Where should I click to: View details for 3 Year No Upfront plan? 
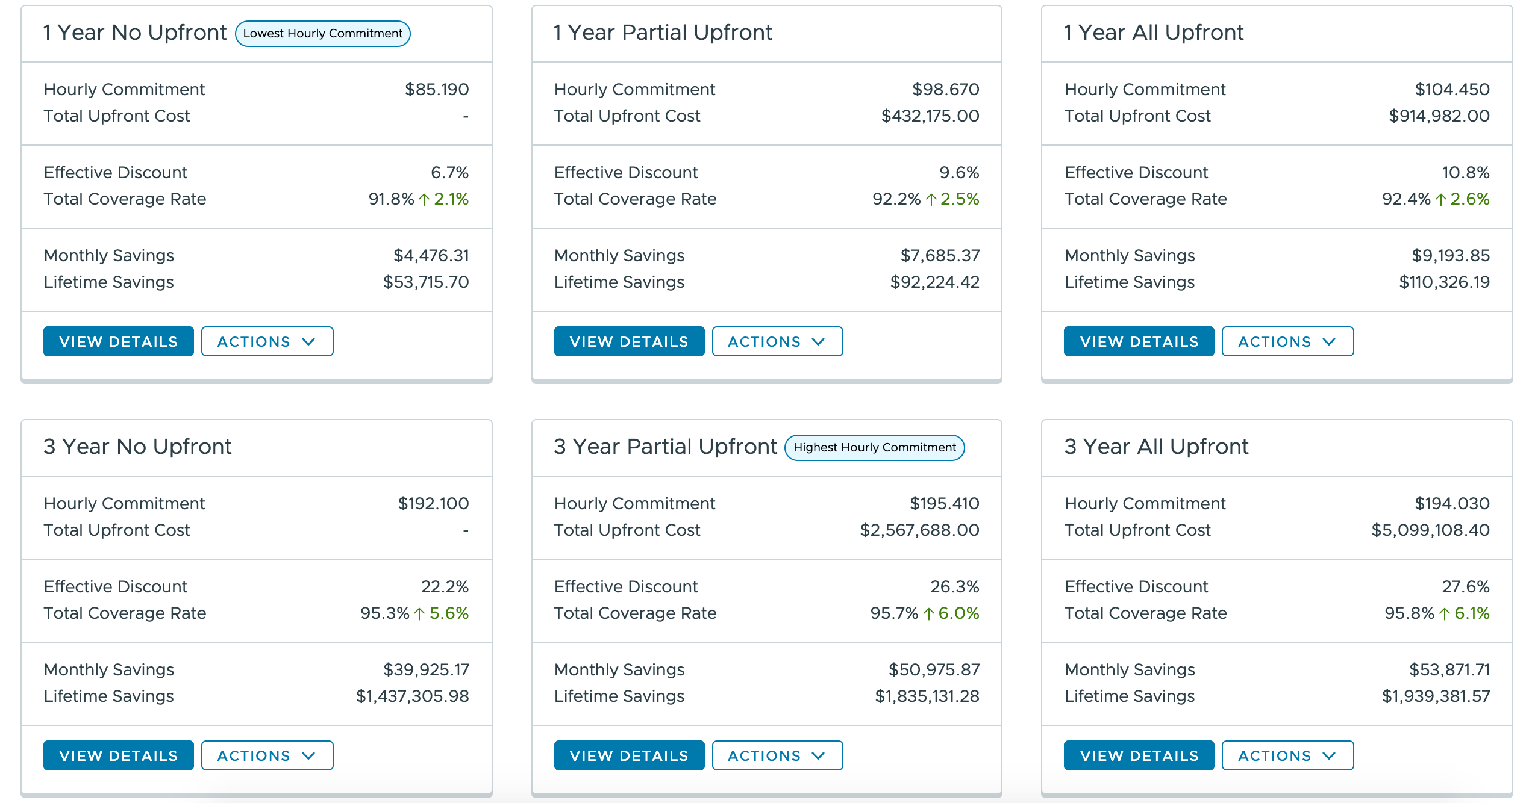coord(118,755)
